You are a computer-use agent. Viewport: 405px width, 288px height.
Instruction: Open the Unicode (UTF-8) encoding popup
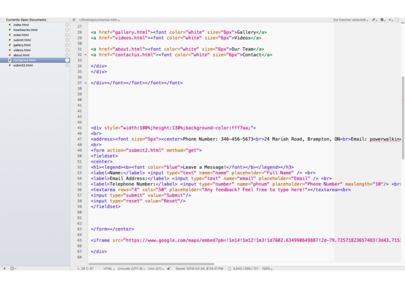pyautogui.click(x=132, y=269)
